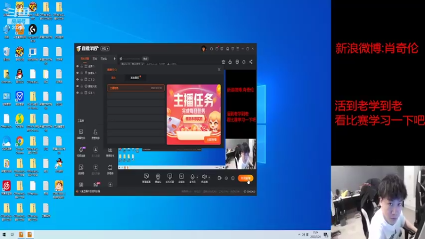This screenshot has width=425, height=239.
Task: Select the 文本 2 layer row
Action: pos(88,80)
